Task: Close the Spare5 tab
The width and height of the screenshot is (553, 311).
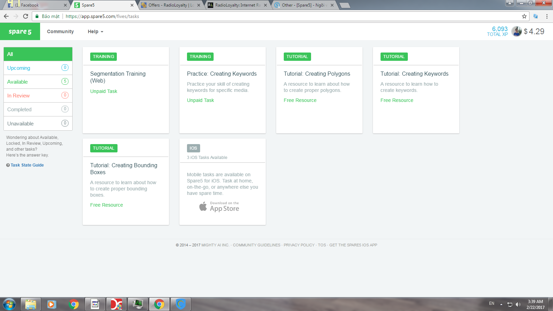Action: pos(132,5)
